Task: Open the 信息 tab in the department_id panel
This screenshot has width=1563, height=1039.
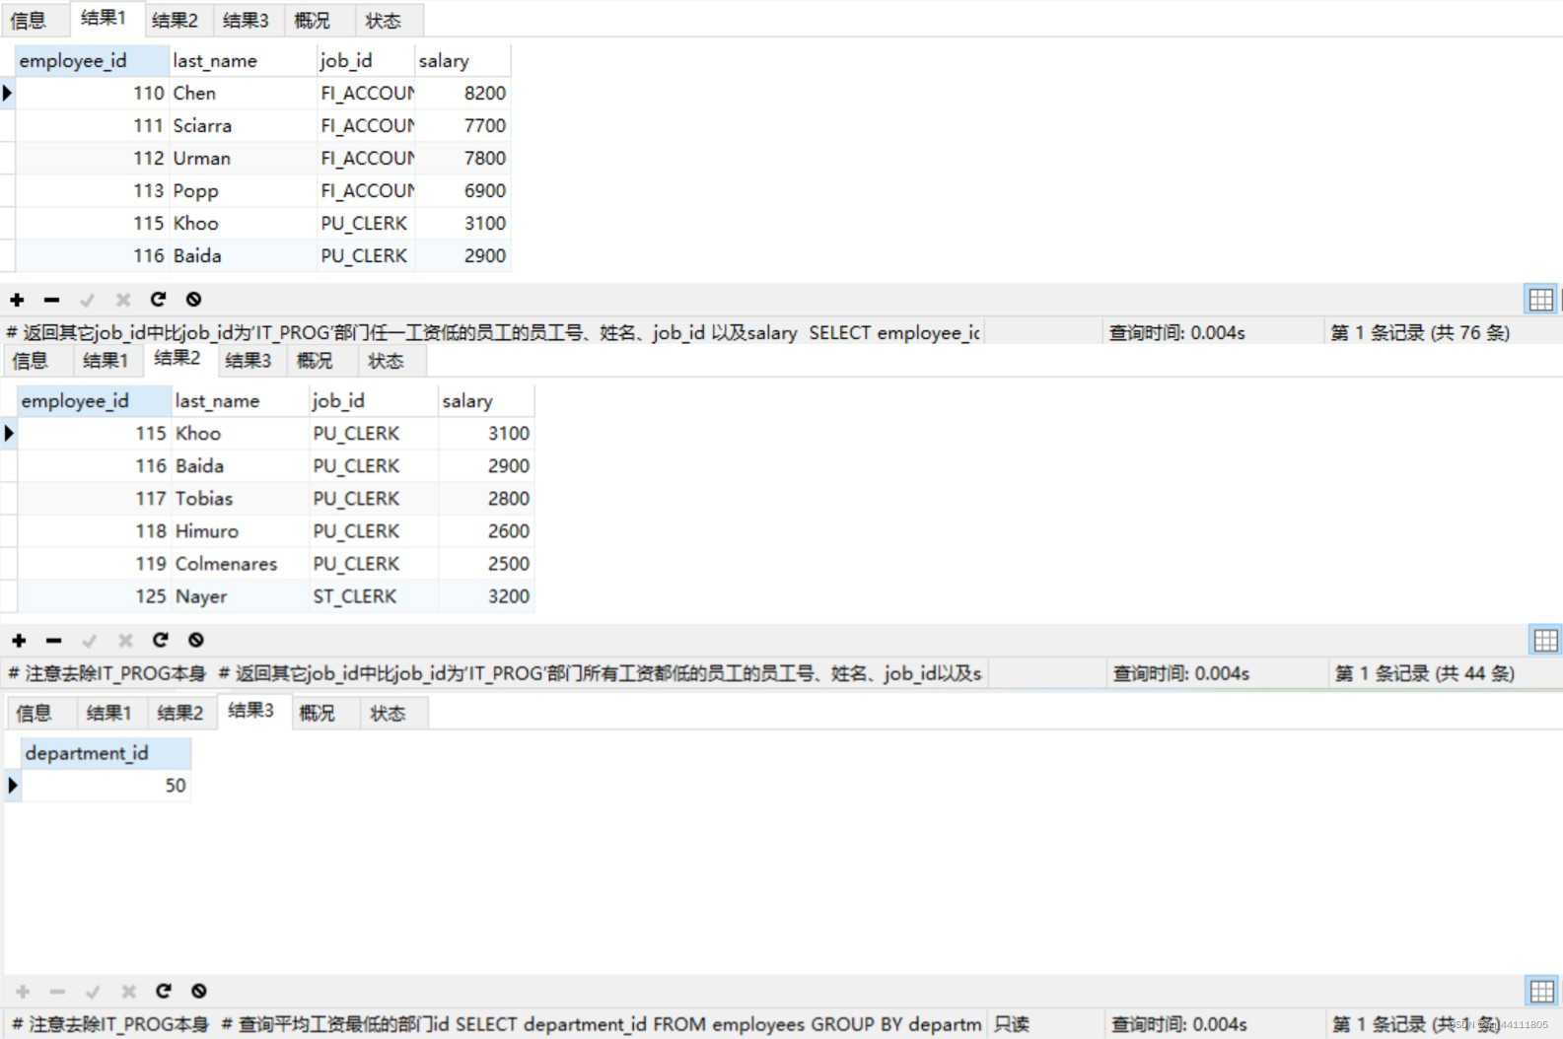Action: pos(34,714)
